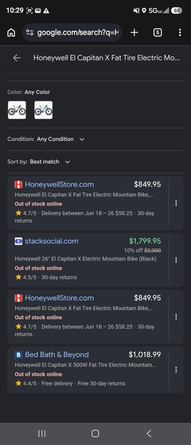Open the Bed Bath & Beyond store link
This screenshot has width=191, height=445.
pos(57,355)
